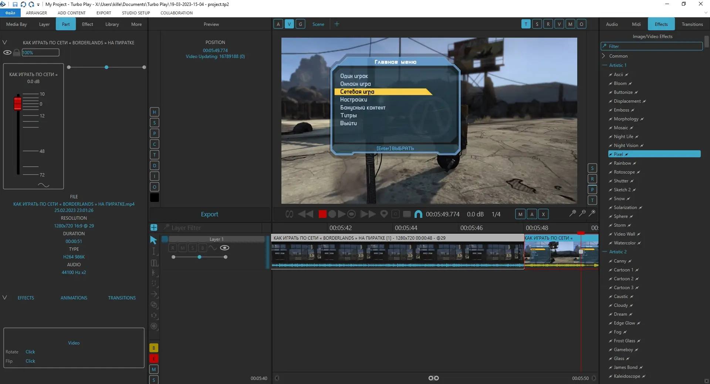The width and height of the screenshot is (710, 384).
Task: Click the Layer 1 pan slider handle
Action: [199, 257]
